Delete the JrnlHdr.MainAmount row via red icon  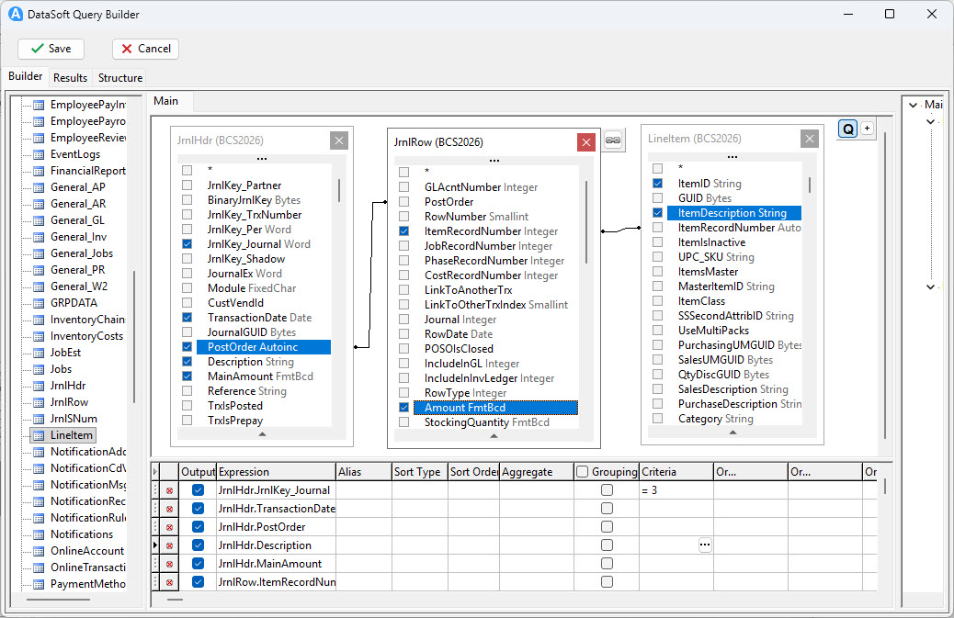pos(169,564)
